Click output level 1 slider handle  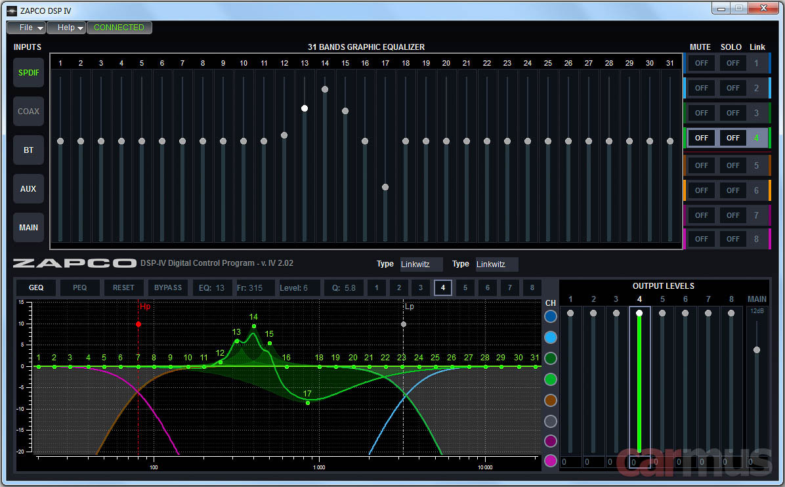coord(570,313)
